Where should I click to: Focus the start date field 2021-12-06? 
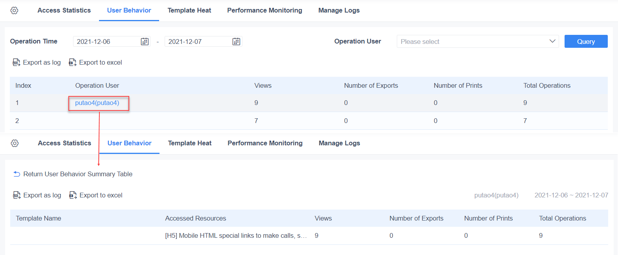112,42
